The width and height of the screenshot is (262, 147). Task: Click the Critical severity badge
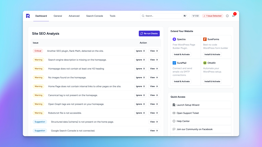pyautogui.click(x=38, y=51)
